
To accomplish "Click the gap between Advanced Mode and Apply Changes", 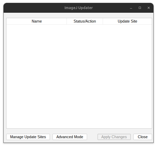I will pyautogui.click(x=92, y=137).
